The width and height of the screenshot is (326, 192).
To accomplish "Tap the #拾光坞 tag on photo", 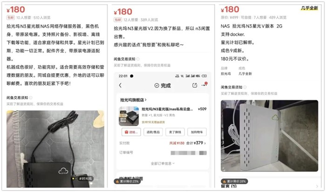I will pyautogui.click(x=85, y=178).
